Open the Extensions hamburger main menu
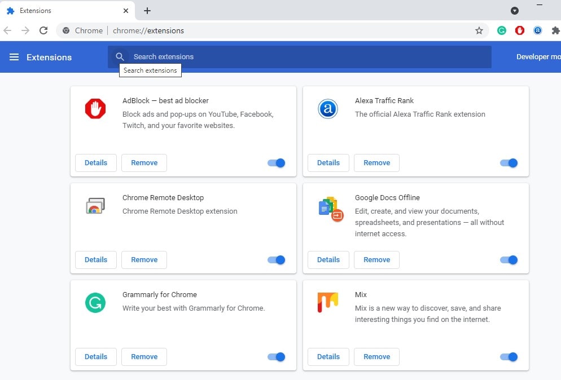Image resolution: width=561 pixels, height=380 pixels. click(14, 57)
